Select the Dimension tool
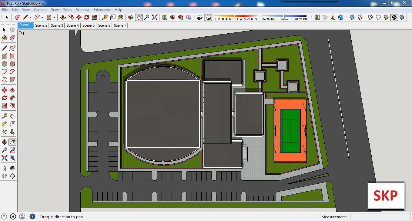412x221 pixels. click(12, 116)
